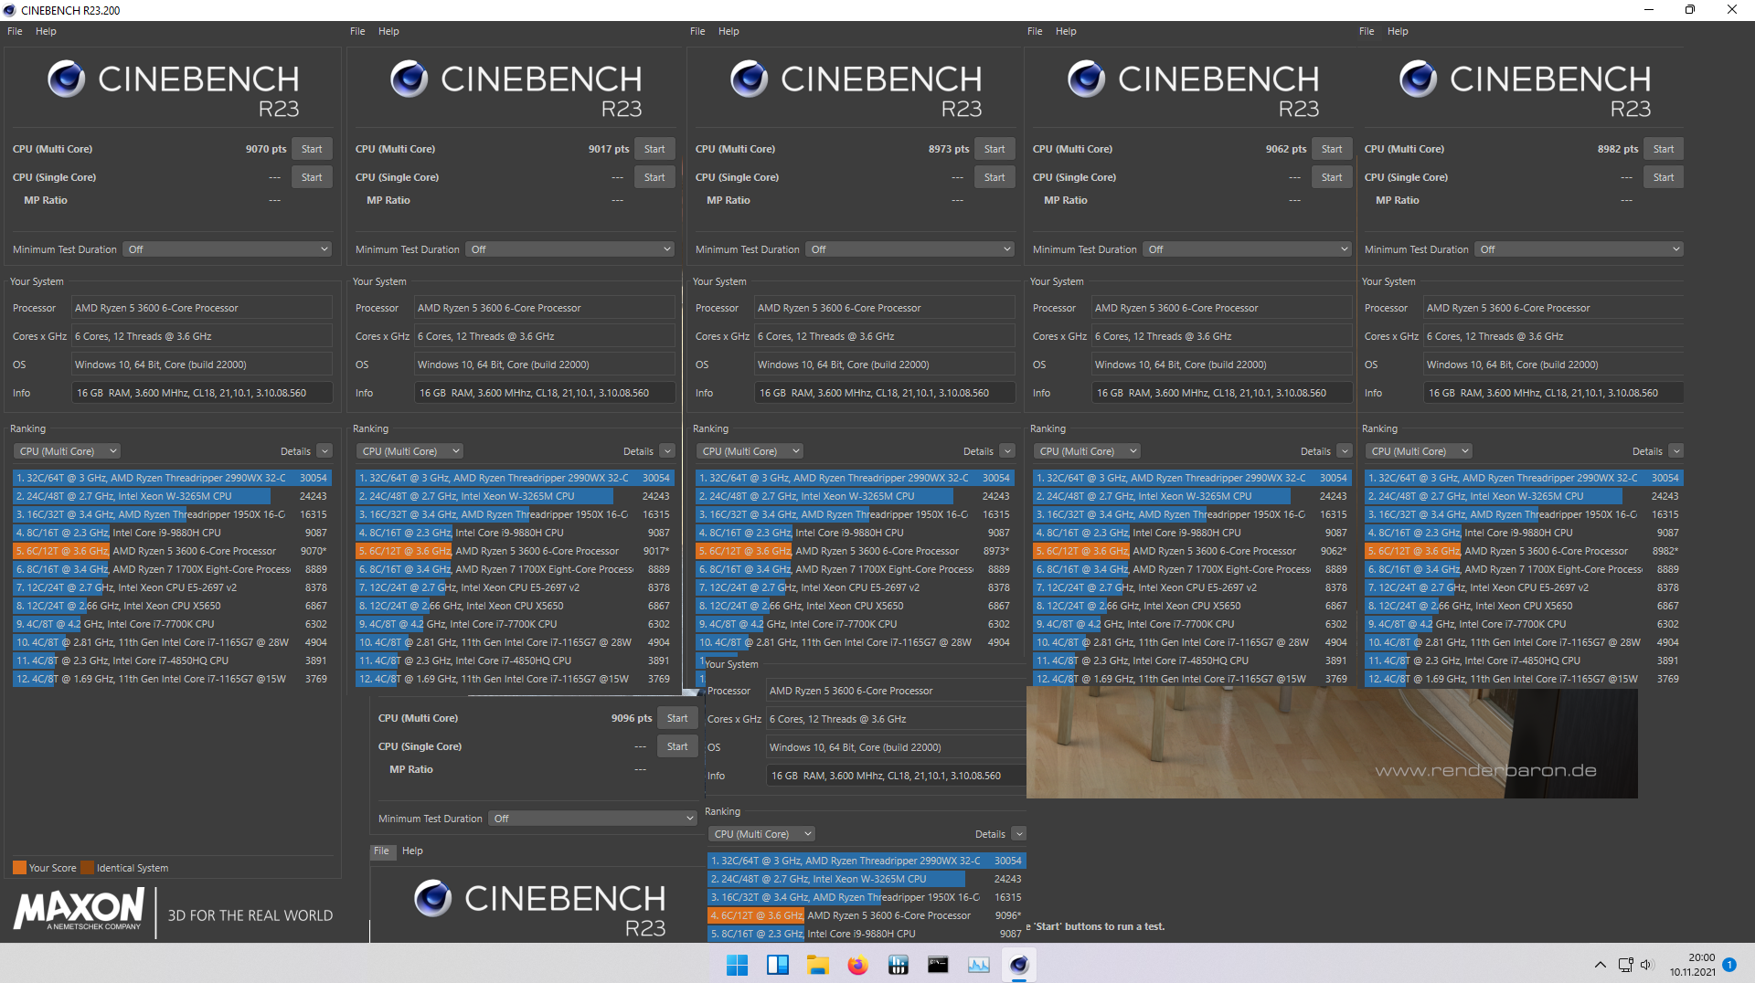Toggle Details in the 8973-pts window ranking
The width and height of the screenshot is (1755, 983).
1007,451
